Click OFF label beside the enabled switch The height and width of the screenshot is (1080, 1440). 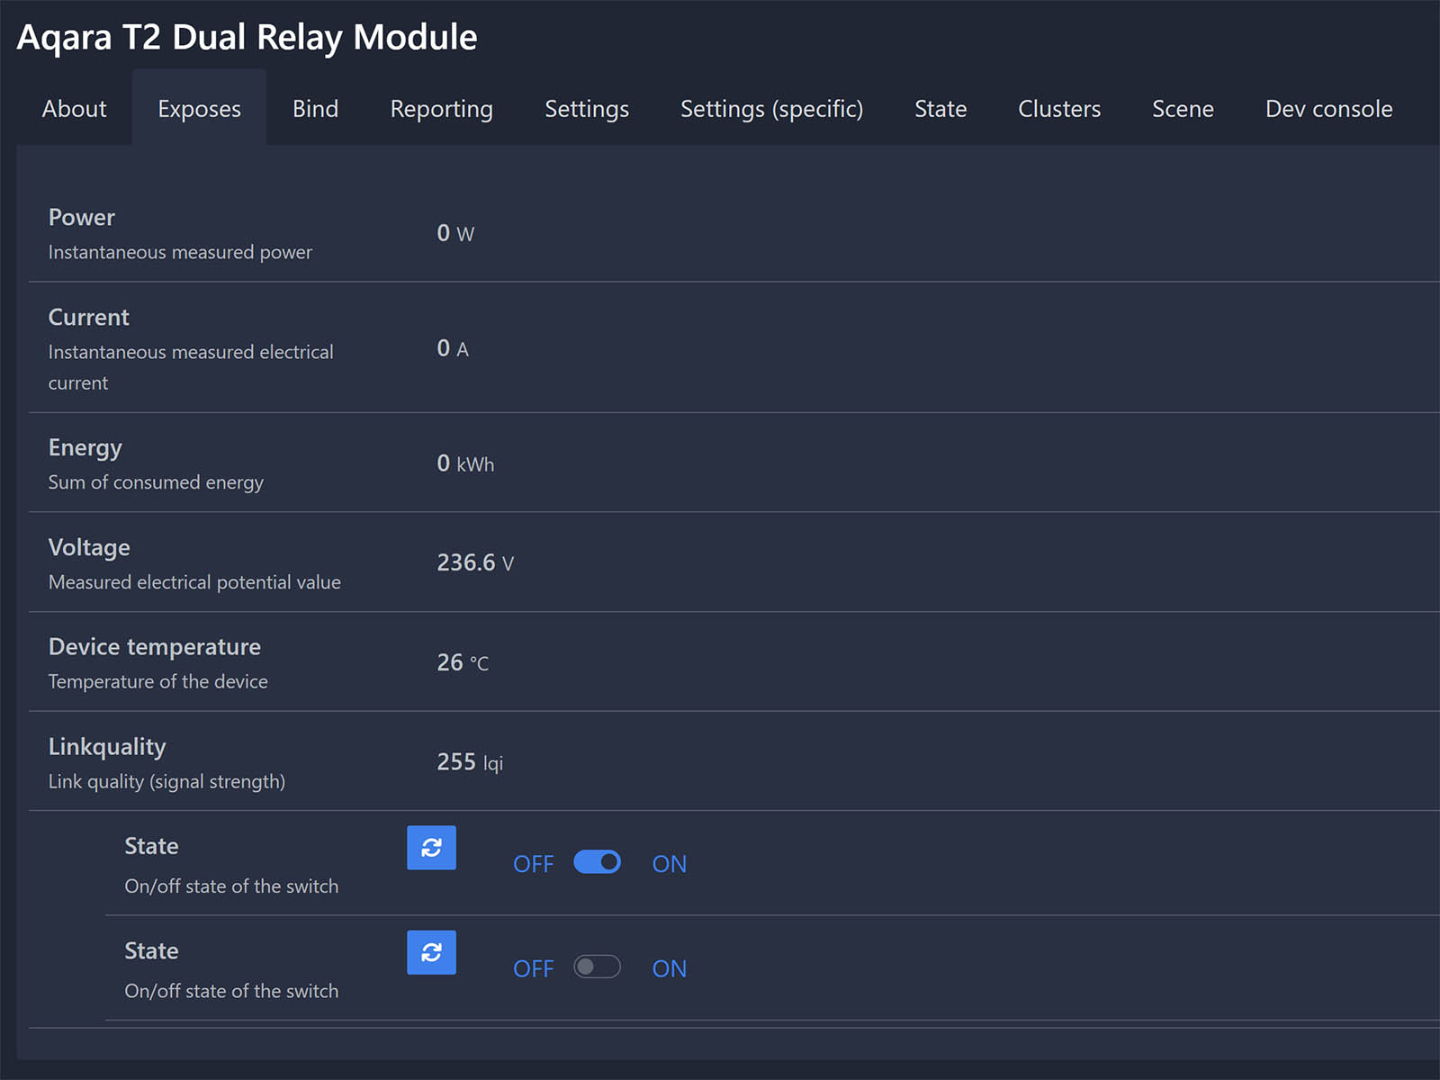click(x=533, y=864)
